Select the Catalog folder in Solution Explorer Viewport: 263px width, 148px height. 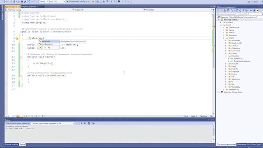tap(234, 46)
